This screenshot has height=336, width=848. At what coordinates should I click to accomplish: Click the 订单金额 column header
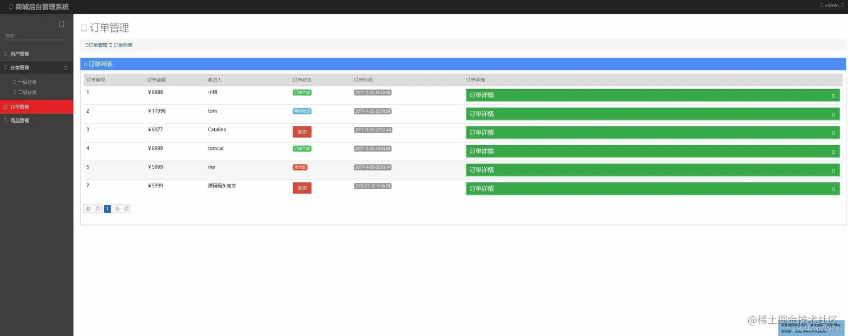pyautogui.click(x=156, y=80)
